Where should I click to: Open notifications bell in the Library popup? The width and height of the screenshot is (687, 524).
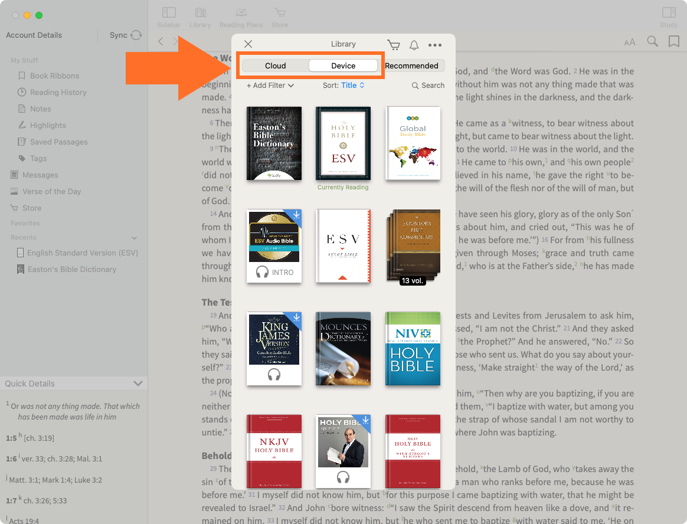tap(414, 45)
